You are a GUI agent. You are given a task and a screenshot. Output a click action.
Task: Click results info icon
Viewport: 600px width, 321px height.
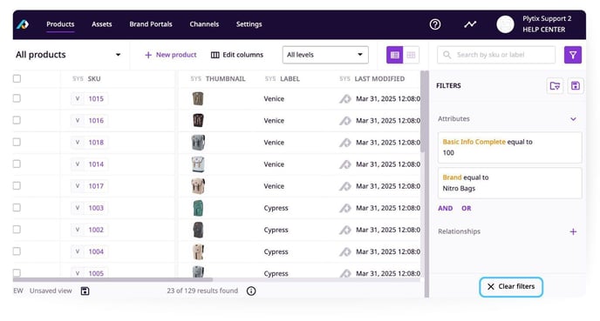coord(251,291)
